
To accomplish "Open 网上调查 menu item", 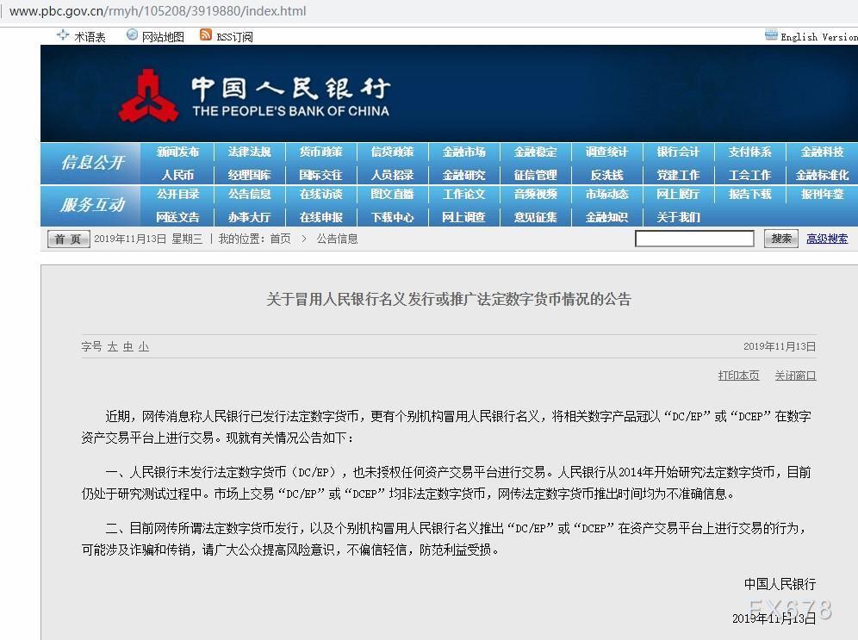I will tap(464, 217).
